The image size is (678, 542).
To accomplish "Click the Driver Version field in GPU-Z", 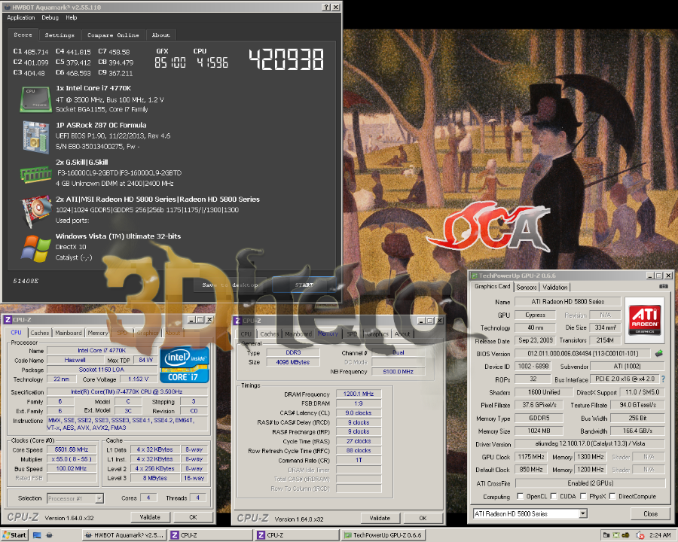I will click(x=590, y=443).
